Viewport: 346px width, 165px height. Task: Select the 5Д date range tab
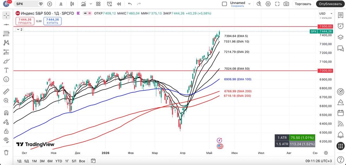coord(27,161)
